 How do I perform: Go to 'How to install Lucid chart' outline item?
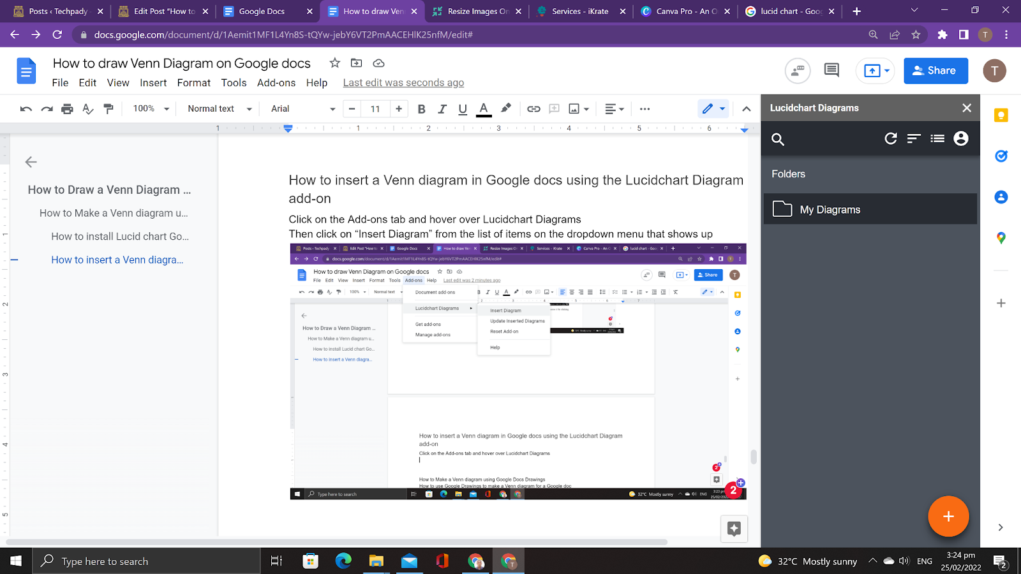pos(120,237)
